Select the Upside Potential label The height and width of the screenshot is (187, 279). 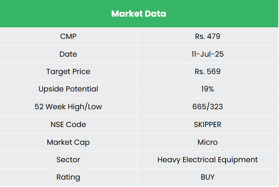(68, 89)
